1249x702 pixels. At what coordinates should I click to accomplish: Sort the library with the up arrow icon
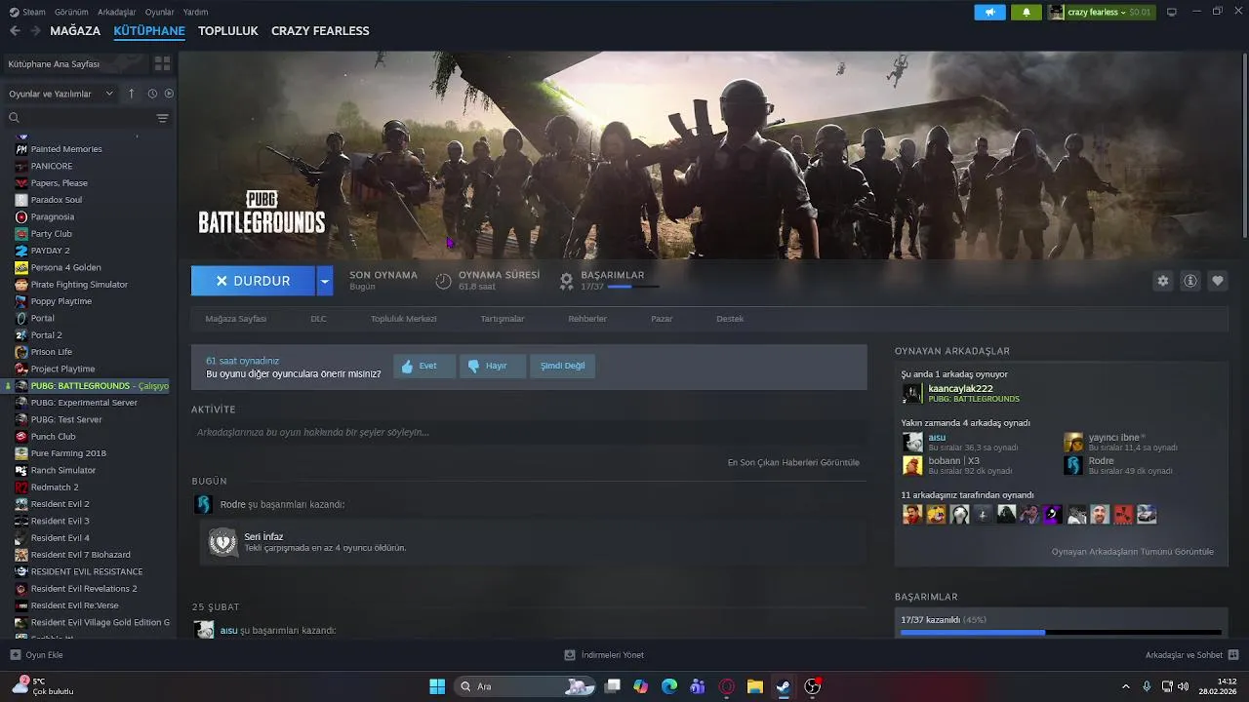click(132, 94)
